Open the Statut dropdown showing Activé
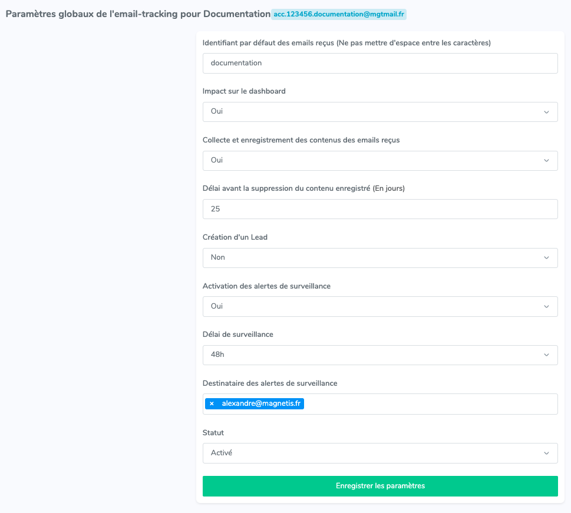This screenshot has height=513, width=571. pyautogui.click(x=380, y=454)
